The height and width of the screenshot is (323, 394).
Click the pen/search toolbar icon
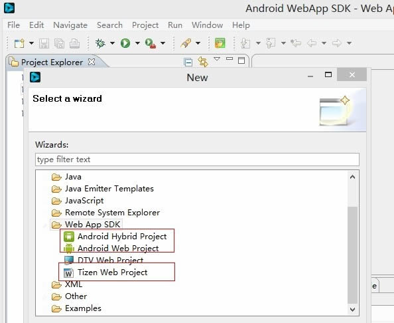(186, 43)
